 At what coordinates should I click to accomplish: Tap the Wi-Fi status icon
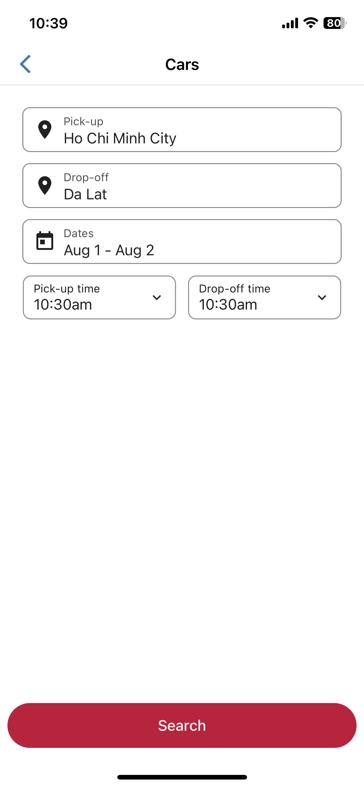[311, 23]
